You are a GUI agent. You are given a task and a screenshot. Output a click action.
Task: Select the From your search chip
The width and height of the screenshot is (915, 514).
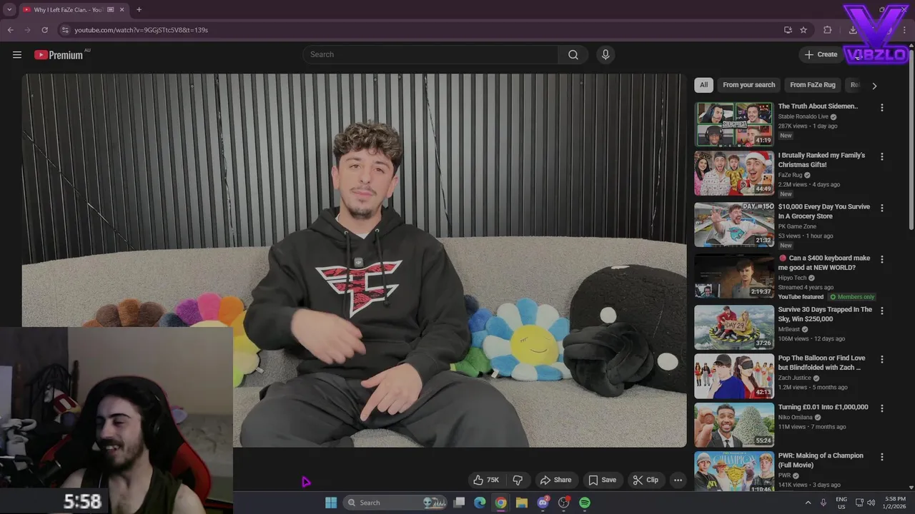click(x=748, y=85)
